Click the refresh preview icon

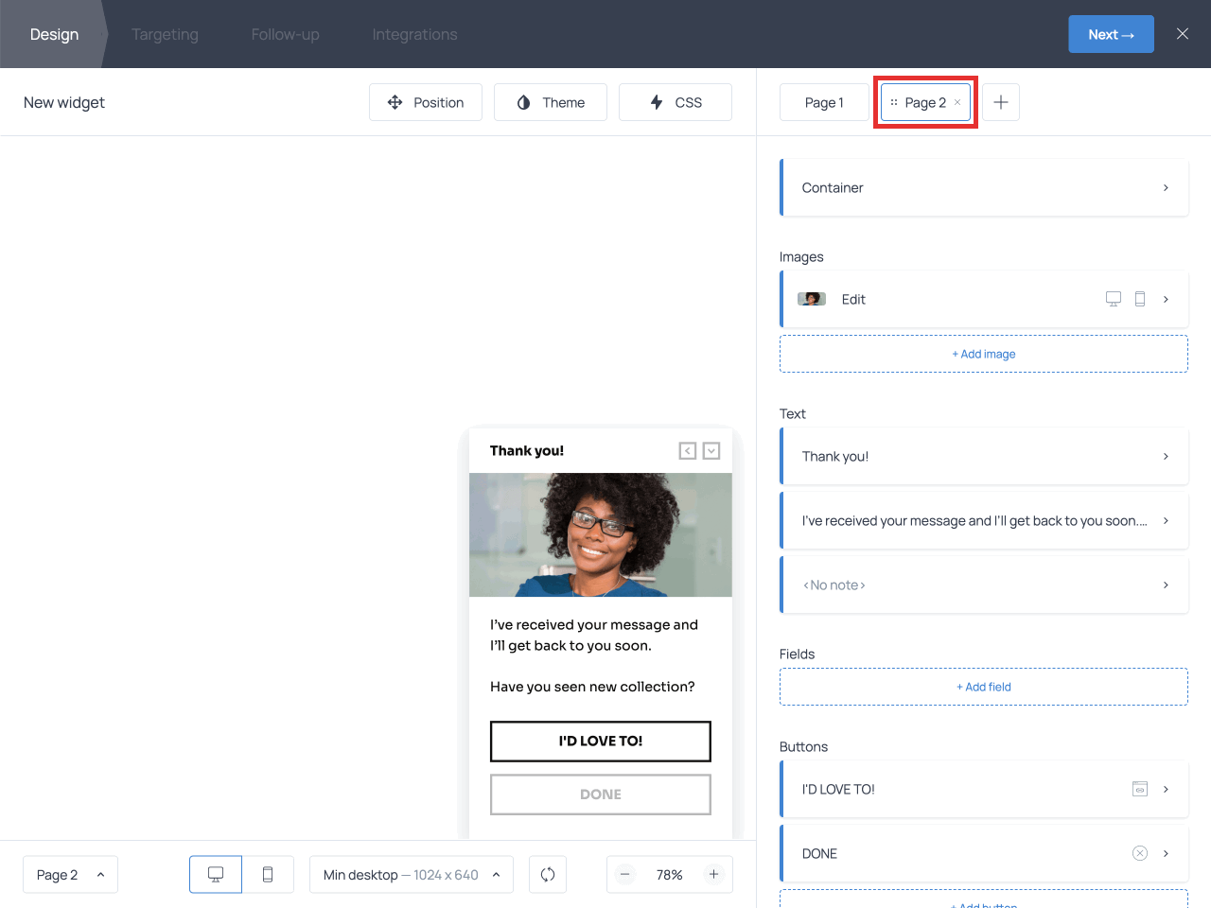coord(548,874)
